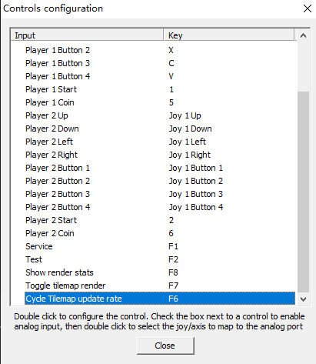
Task: Click the scrollbar down arrow
Action: [303, 299]
